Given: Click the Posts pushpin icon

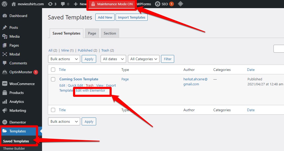Looking at the screenshot, I should (x=5, y=27).
